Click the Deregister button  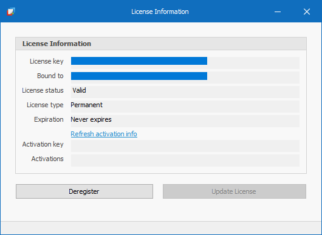84,191
